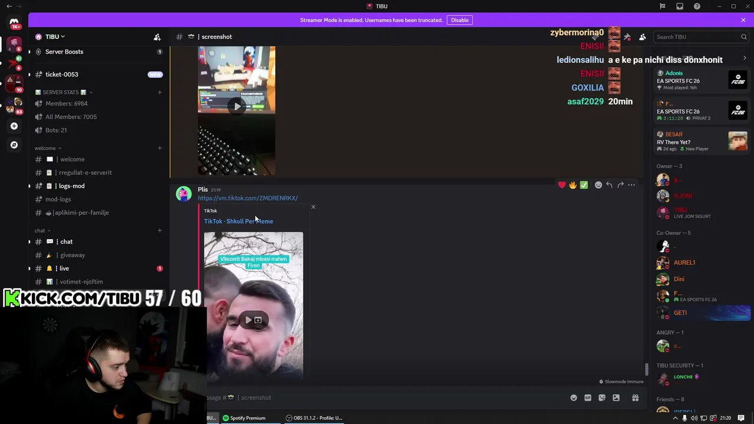The width and height of the screenshot is (754, 424).
Task: Open Discover servers compass icon
Action: pos(14,145)
